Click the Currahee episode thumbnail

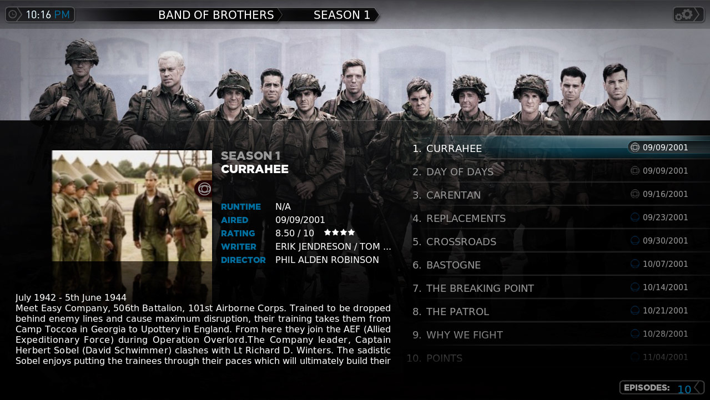132,206
